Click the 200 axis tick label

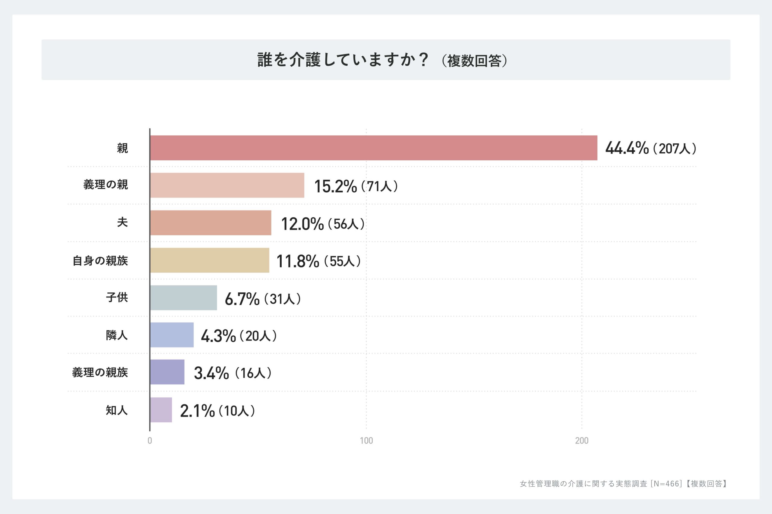click(582, 441)
